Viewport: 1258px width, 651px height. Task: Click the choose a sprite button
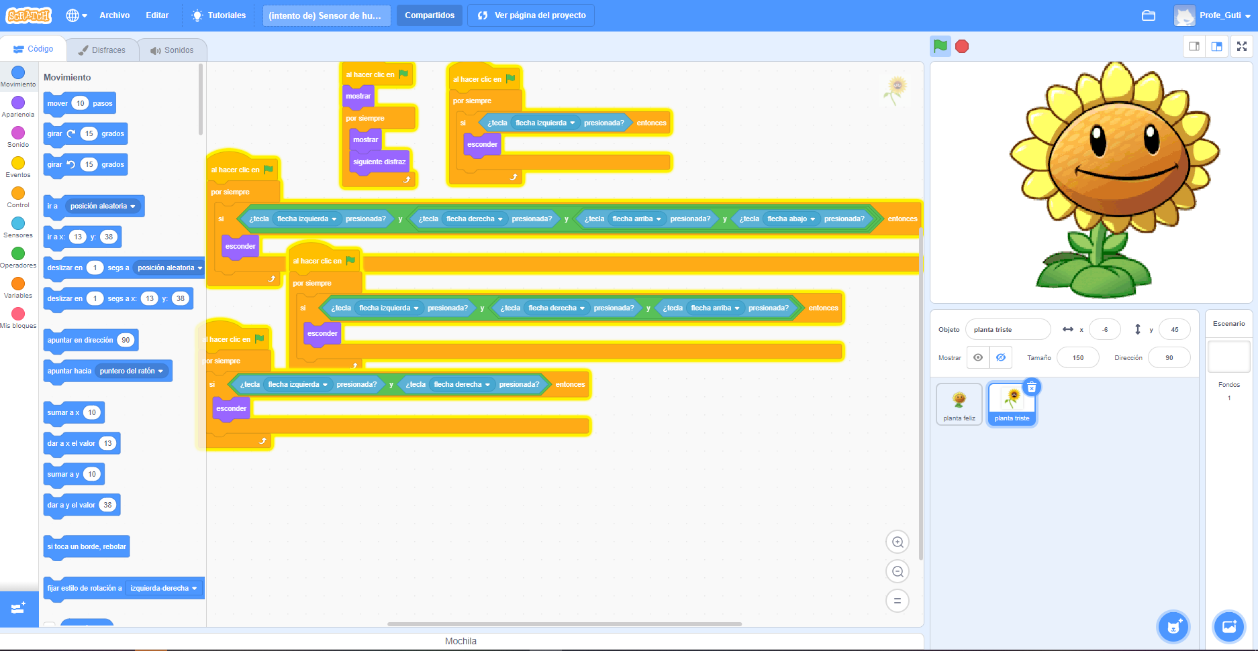coord(1173,627)
